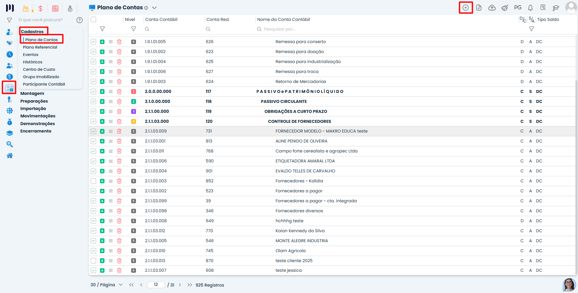The image size is (578, 293).
Task: Tick the 'teste cliente 2025' row checkbox
Action: [x=94, y=261]
